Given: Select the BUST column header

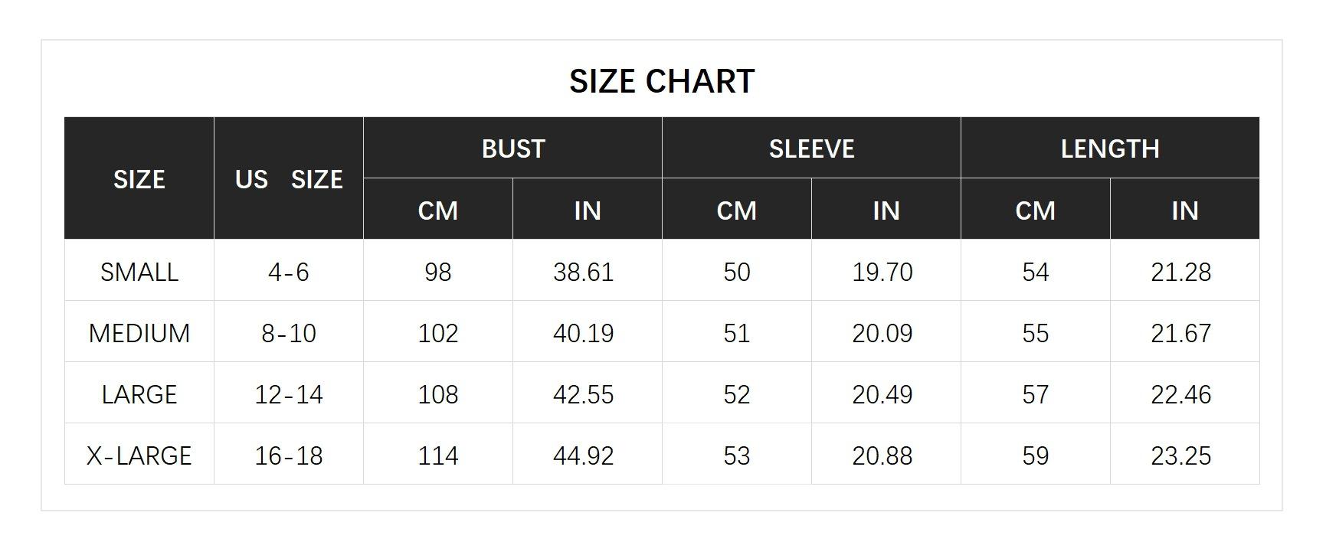Looking at the screenshot, I should click(512, 149).
